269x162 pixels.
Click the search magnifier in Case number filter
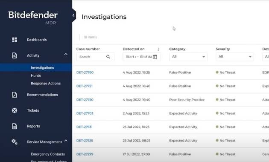click(x=108, y=57)
